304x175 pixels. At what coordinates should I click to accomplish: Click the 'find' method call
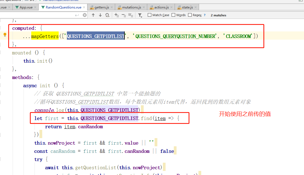click(146, 118)
